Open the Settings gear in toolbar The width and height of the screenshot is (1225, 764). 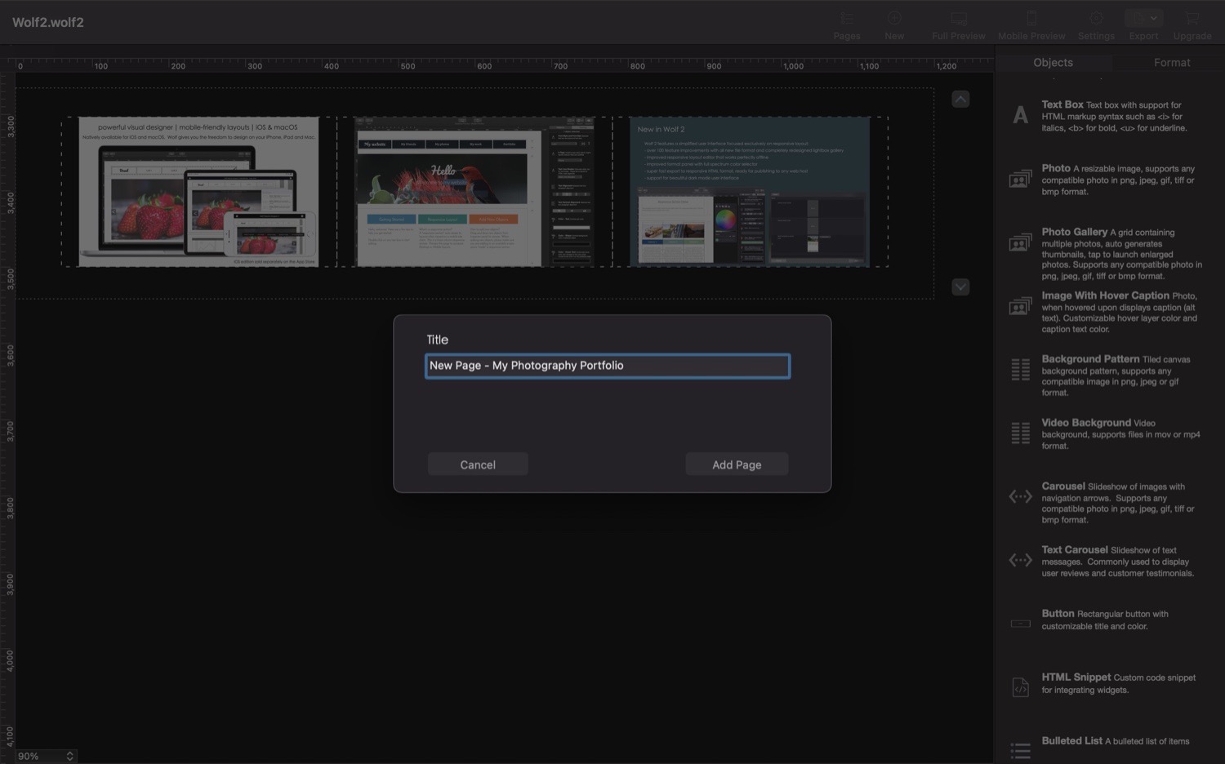click(x=1096, y=18)
